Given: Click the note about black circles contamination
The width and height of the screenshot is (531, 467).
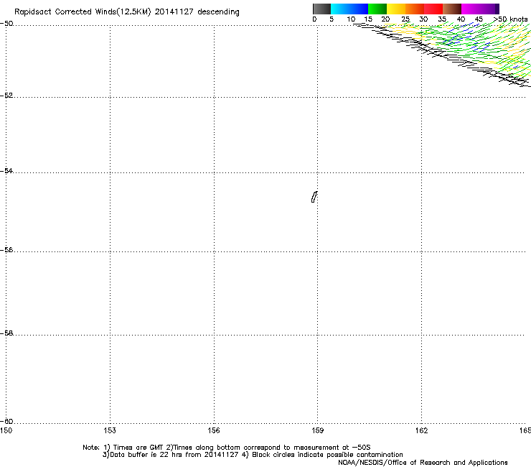Looking at the screenshot, I should point(323,455).
